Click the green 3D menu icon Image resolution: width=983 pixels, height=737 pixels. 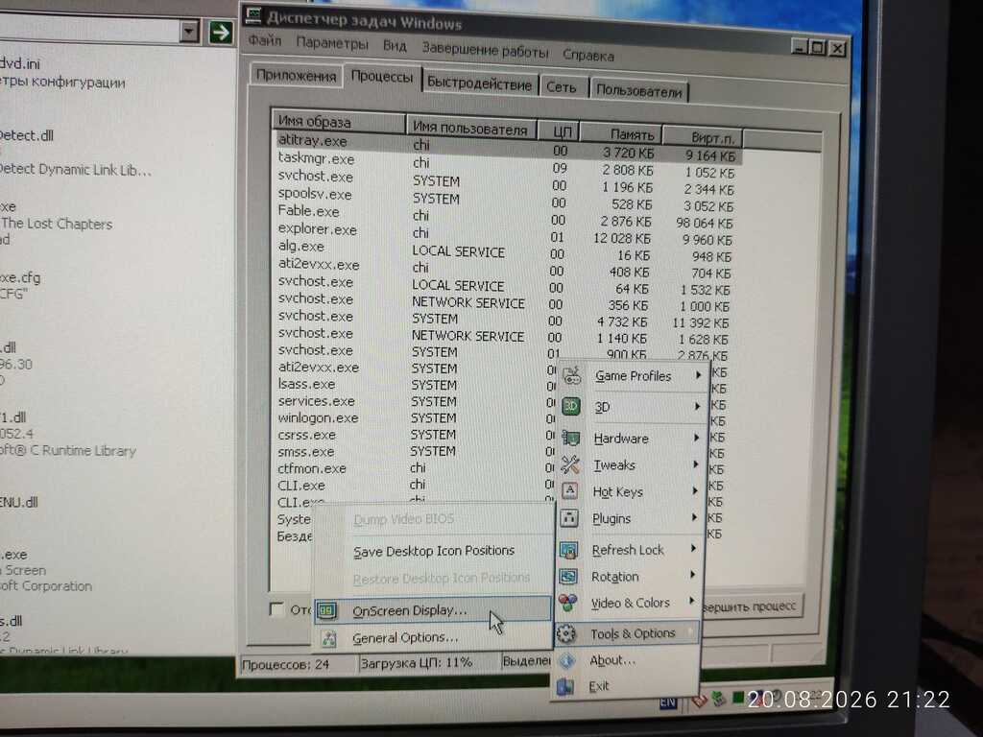point(570,407)
